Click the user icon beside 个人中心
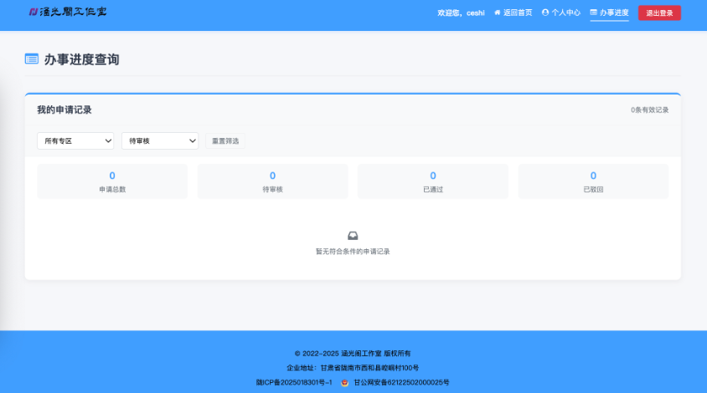Screen dimensions: 707x393 (x=545, y=13)
